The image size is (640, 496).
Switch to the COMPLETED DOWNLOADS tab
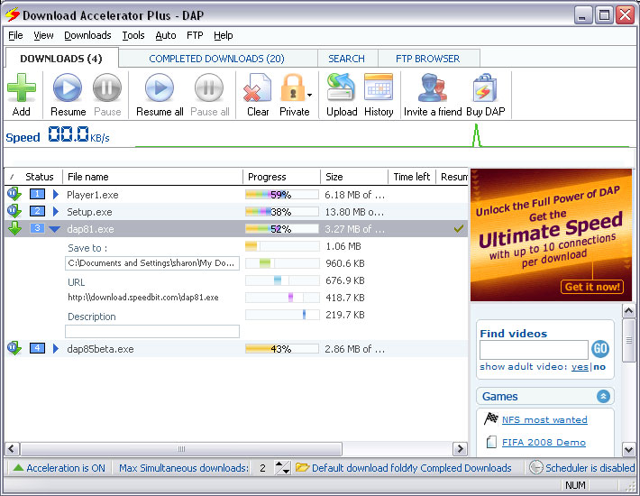point(216,59)
